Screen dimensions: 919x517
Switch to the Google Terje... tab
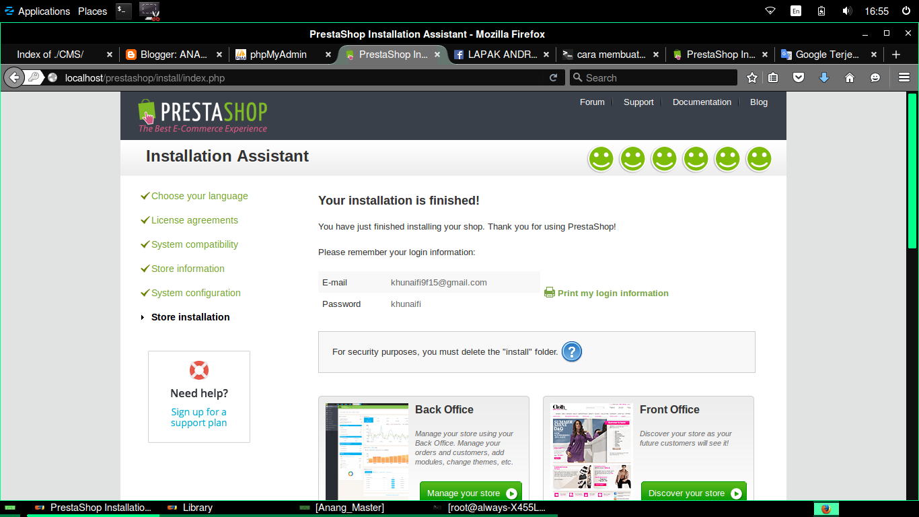pos(829,55)
